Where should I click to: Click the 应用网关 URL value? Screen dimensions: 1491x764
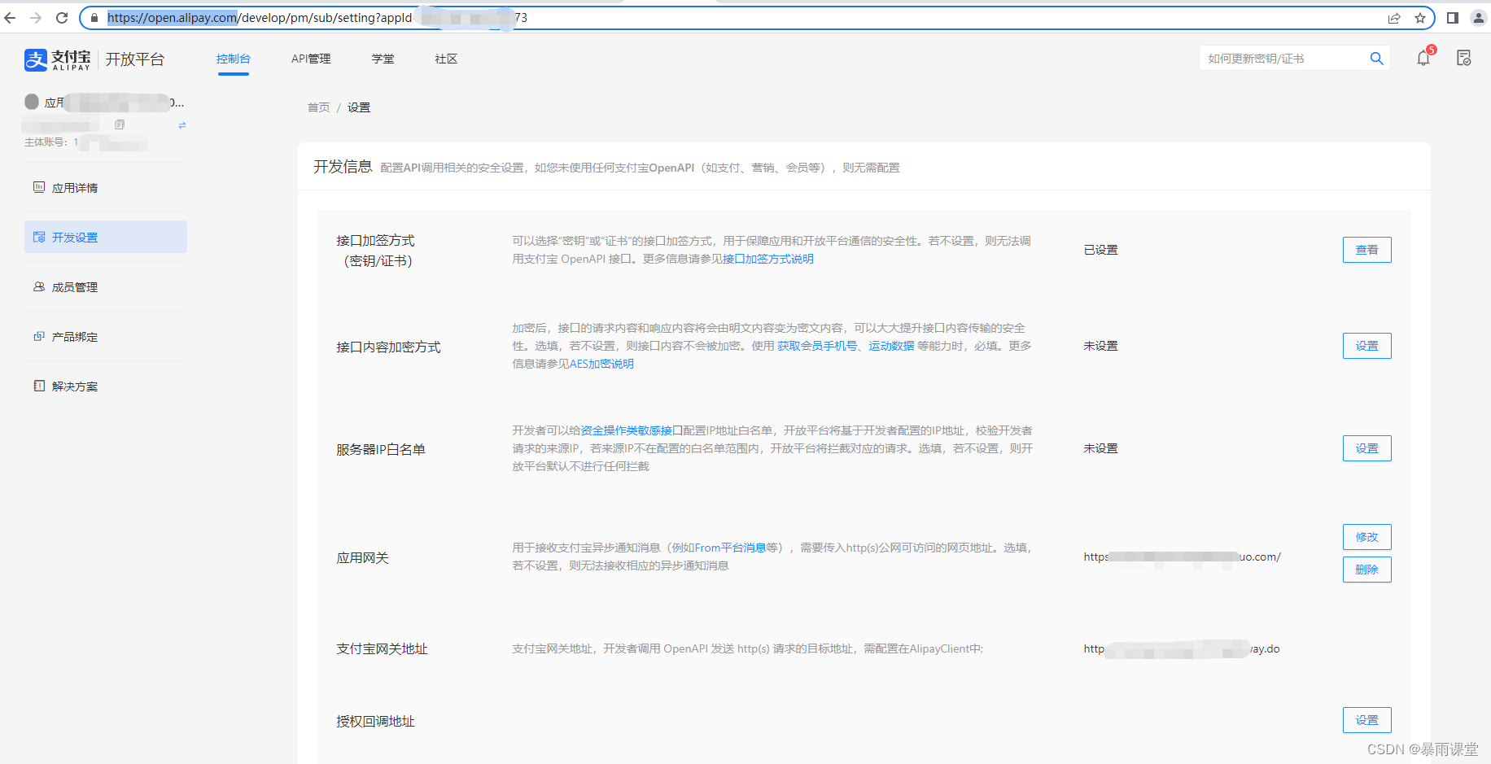[x=1182, y=557]
